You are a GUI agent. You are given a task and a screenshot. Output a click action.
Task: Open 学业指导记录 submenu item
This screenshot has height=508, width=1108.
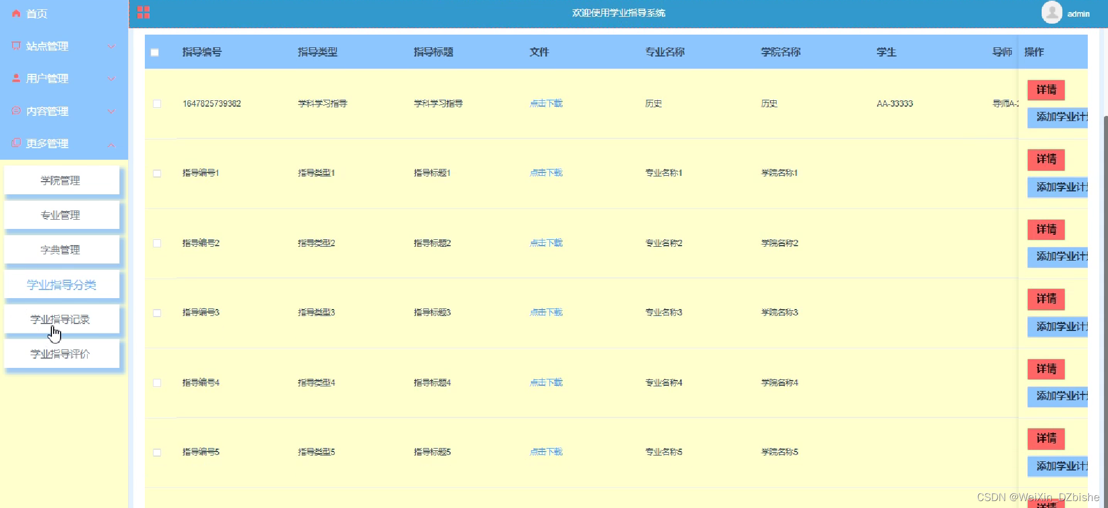62,319
